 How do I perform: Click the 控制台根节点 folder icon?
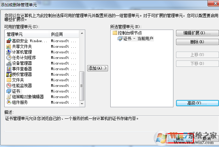(115, 33)
